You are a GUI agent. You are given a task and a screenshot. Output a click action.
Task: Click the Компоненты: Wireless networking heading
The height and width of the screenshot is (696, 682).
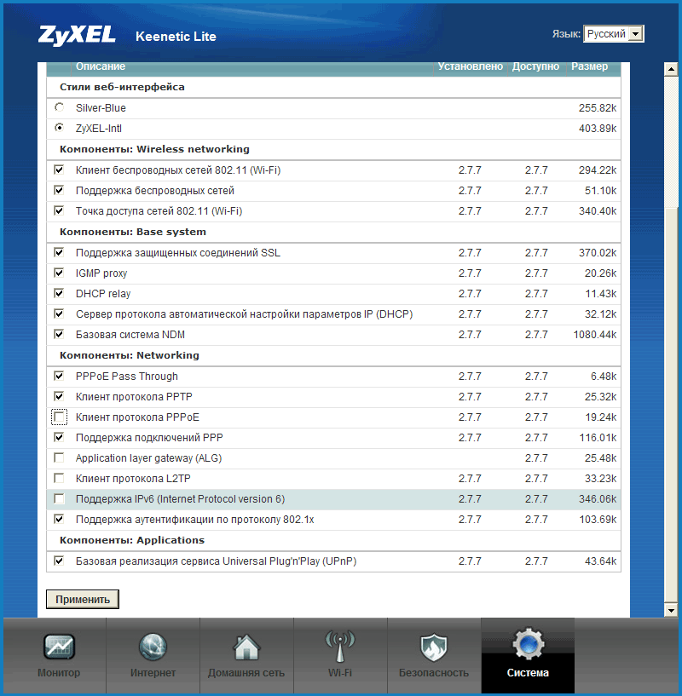[154, 149]
